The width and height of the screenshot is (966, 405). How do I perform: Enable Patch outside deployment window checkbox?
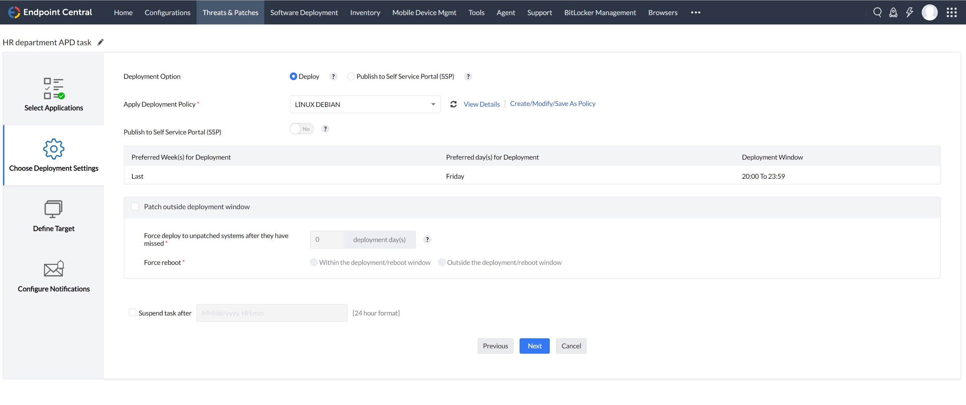(x=135, y=207)
